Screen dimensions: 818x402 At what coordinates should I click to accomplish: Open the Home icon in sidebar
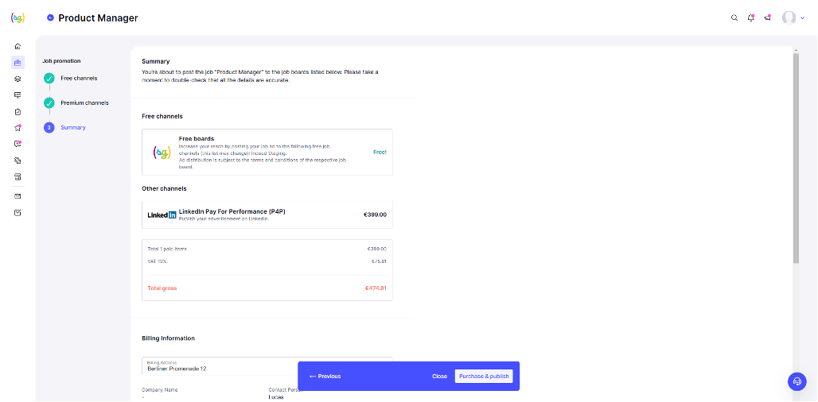pyautogui.click(x=18, y=46)
